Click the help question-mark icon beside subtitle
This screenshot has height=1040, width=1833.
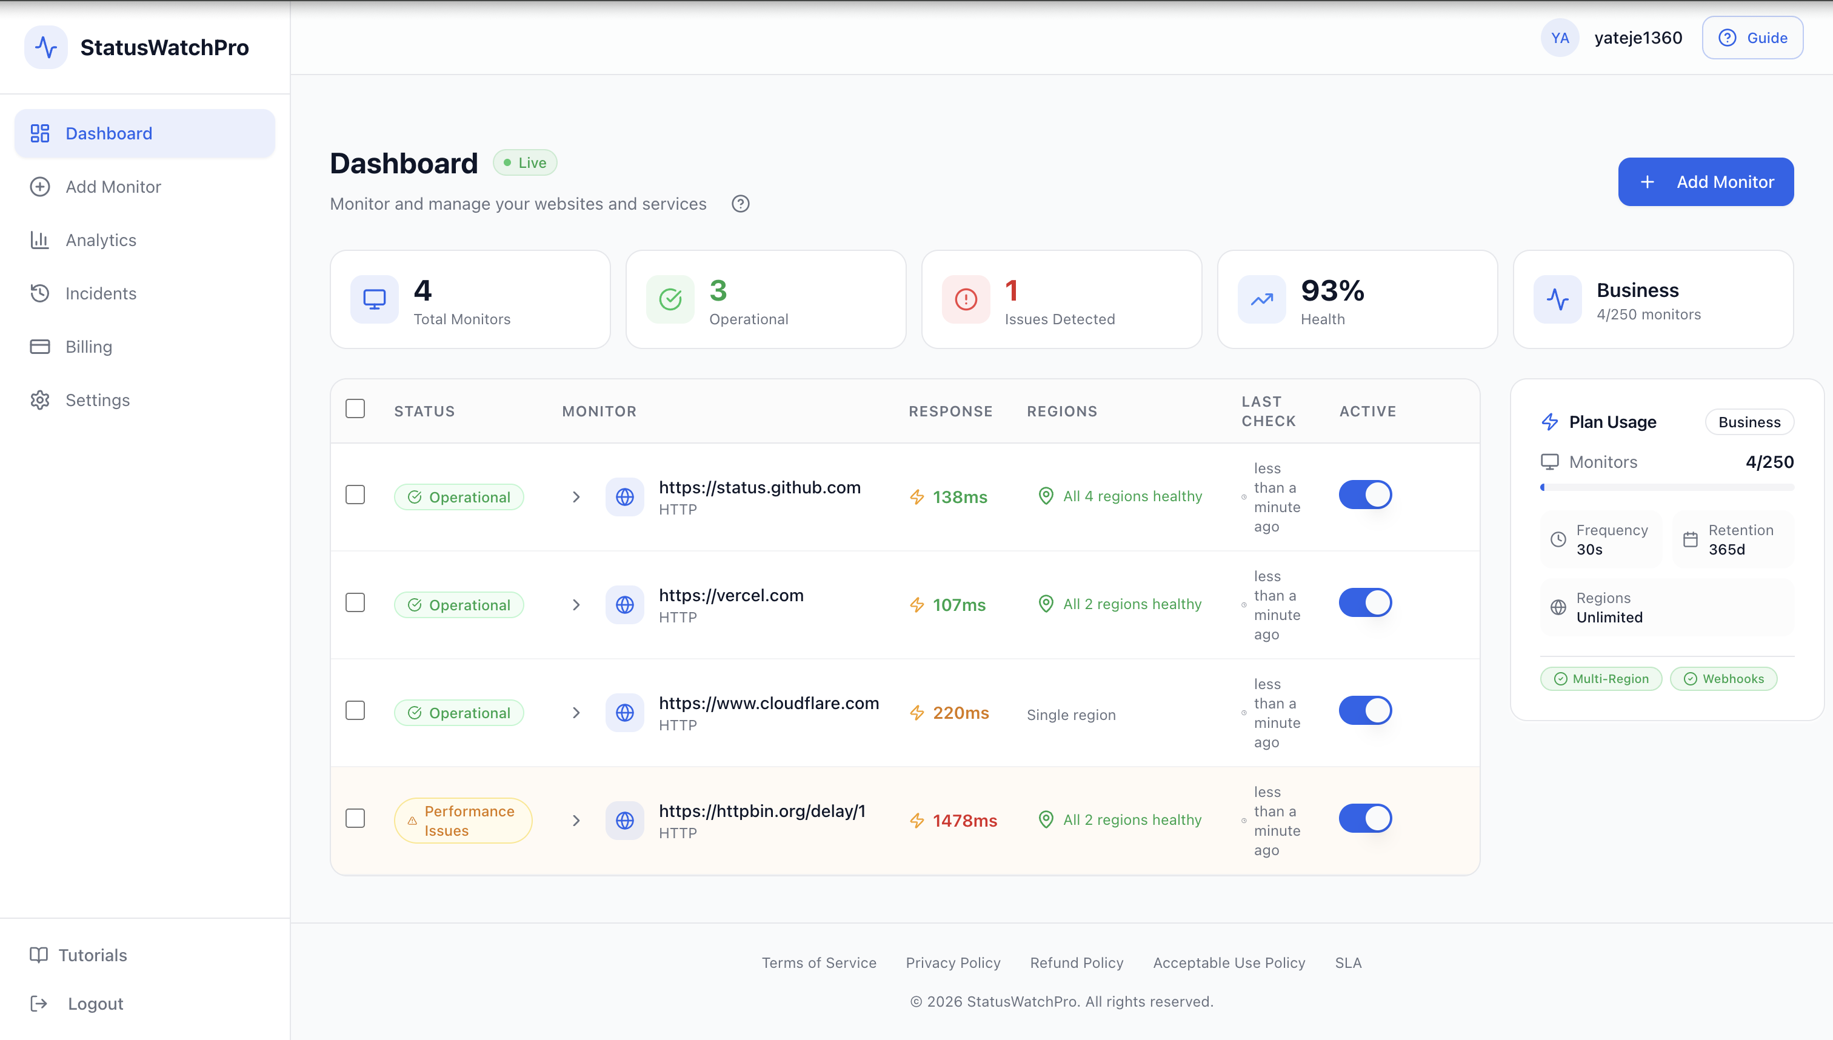(x=740, y=204)
